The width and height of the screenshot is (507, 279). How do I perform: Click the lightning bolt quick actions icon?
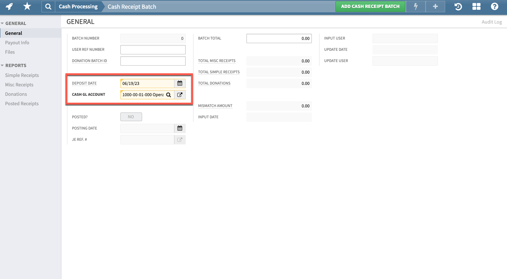pyautogui.click(x=415, y=6)
